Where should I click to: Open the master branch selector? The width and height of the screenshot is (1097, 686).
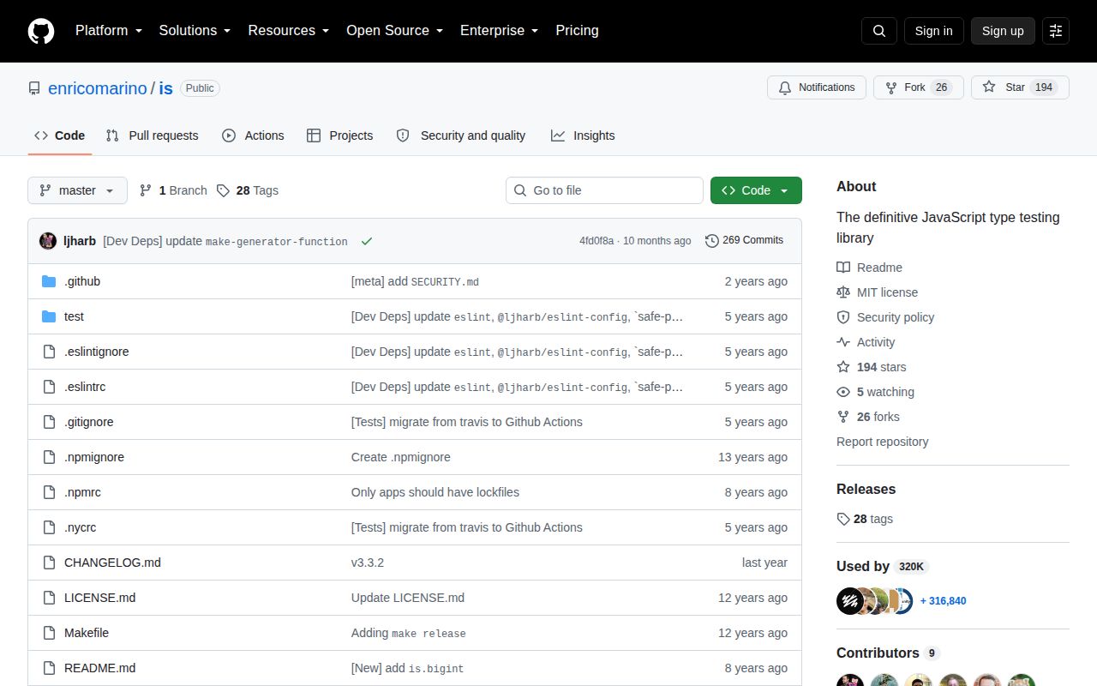tap(77, 190)
